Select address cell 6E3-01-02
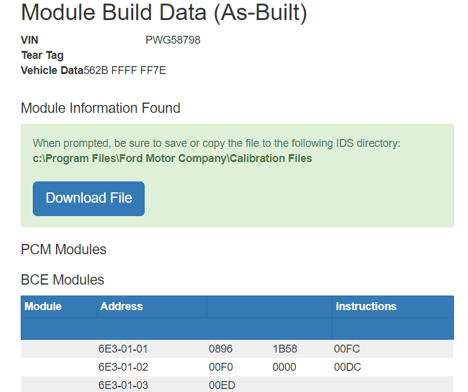Image resolution: width=468 pixels, height=392 pixels. (123, 367)
